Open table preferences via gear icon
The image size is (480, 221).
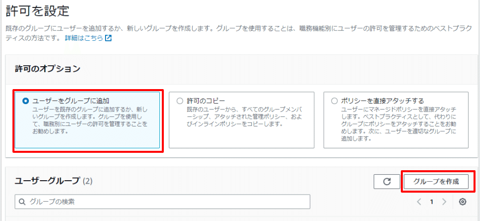463,202
